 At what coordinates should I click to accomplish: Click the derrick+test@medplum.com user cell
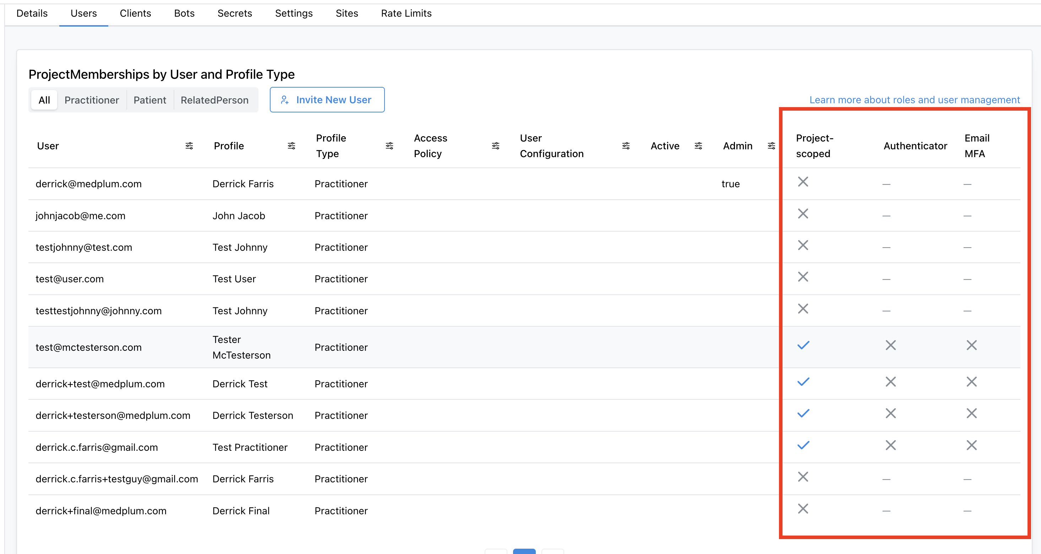pyautogui.click(x=100, y=384)
